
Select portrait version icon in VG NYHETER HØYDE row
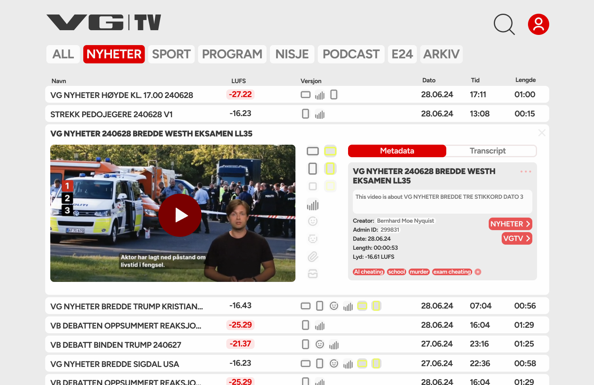click(x=334, y=94)
